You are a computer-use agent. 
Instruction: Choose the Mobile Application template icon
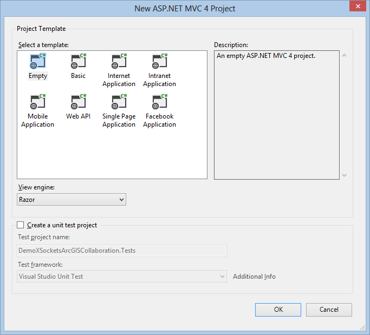coord(38,101)
